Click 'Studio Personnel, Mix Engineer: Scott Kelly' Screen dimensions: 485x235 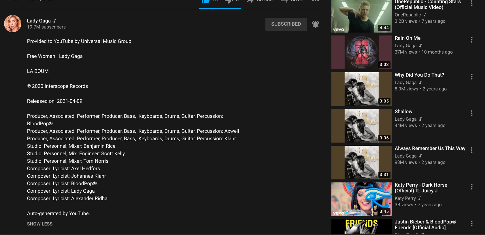pos(76,153)
